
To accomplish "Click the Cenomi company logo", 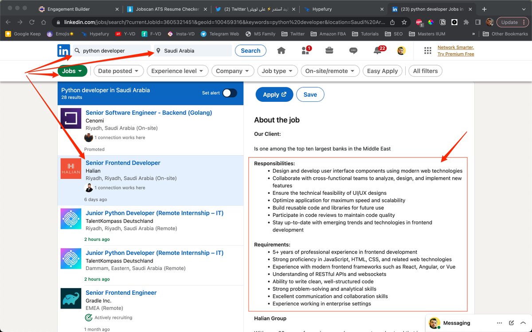I will pyautogui.click(x=71, y=118).
